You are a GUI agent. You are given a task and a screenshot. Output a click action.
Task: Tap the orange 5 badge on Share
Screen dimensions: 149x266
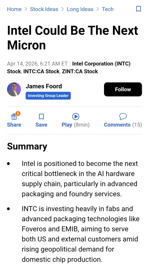coord(18,113)
